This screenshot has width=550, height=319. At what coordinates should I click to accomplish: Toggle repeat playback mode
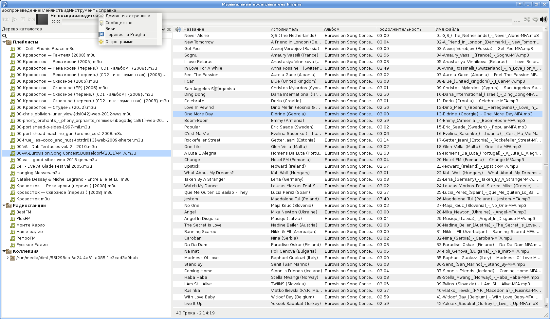(535, 20)
